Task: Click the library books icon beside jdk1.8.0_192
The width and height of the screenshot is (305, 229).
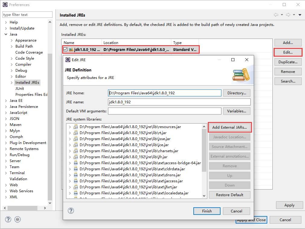Action: click(71, 50)
